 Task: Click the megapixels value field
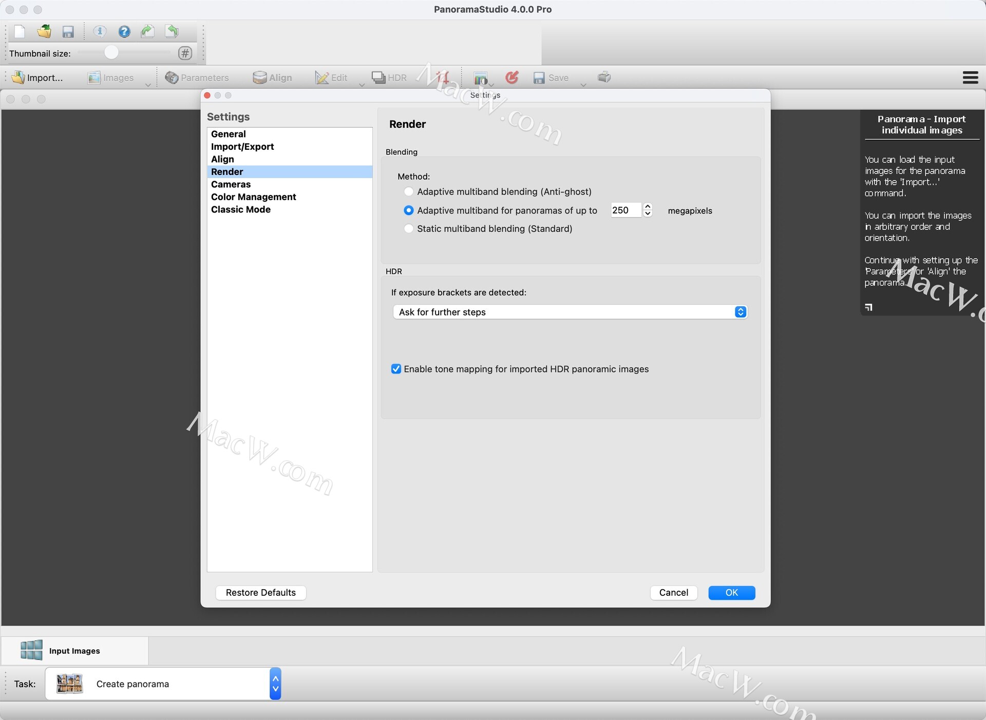[626, 210]
